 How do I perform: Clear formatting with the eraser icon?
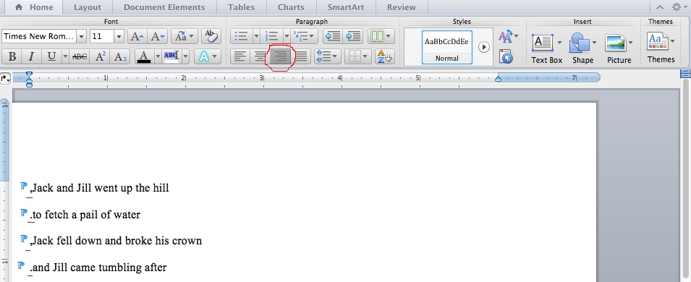click(x=211, y=37)
